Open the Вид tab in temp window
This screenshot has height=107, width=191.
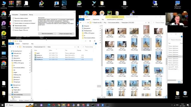click(33, 44)
